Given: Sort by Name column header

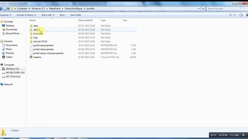Looking at the screenshot, I should (x=33, y=20).
